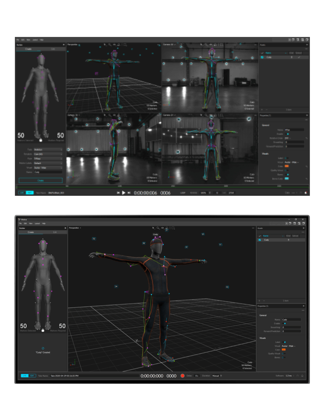Open the Help menu in upper window
324x419 pixels.
(x=42, y=40)
